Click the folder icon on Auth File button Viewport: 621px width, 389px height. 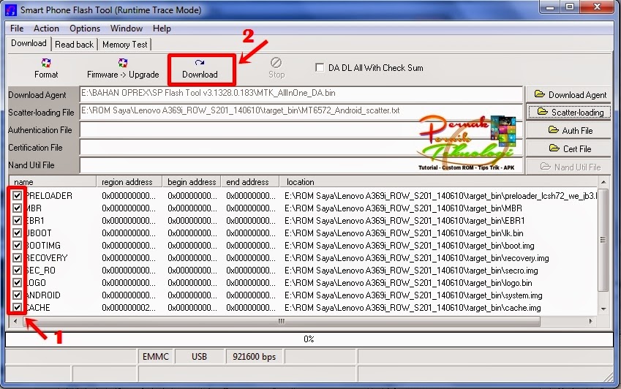[x=553, y=130]
